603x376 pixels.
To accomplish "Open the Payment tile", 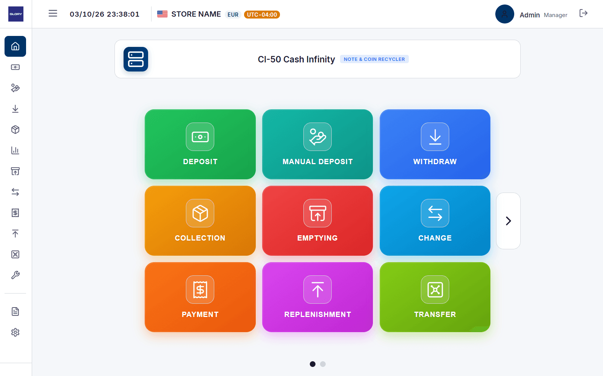I will coord(200,297).
